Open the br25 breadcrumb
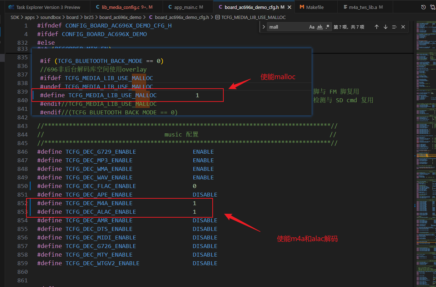This screenshot has width=436, height=287. pos(89,17)
